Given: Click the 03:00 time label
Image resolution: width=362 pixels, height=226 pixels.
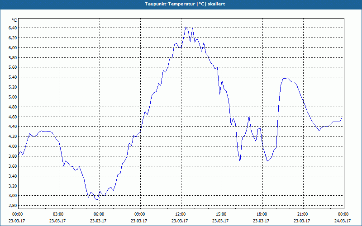Looking at the screenshot, I should 59,214.
